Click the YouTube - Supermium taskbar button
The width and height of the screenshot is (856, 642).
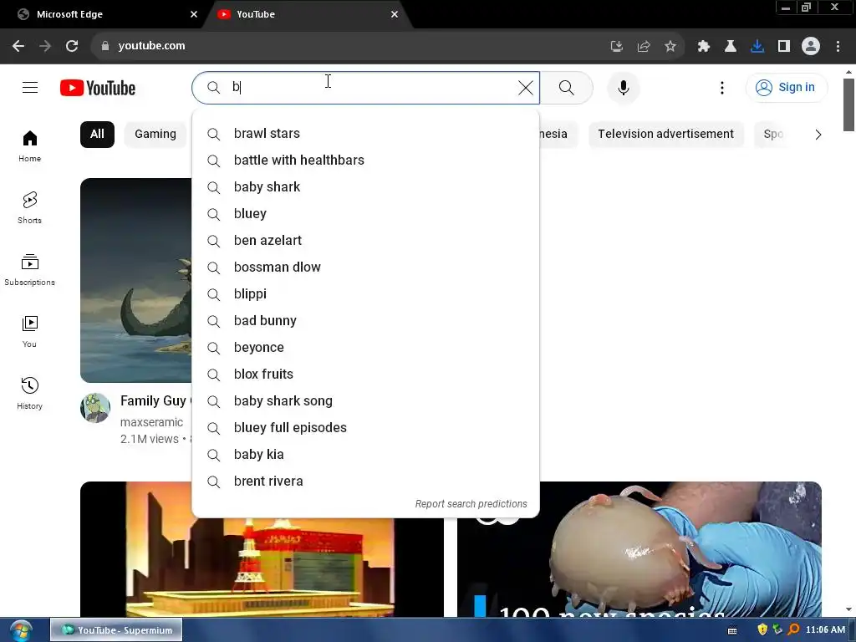click(116, 630)
